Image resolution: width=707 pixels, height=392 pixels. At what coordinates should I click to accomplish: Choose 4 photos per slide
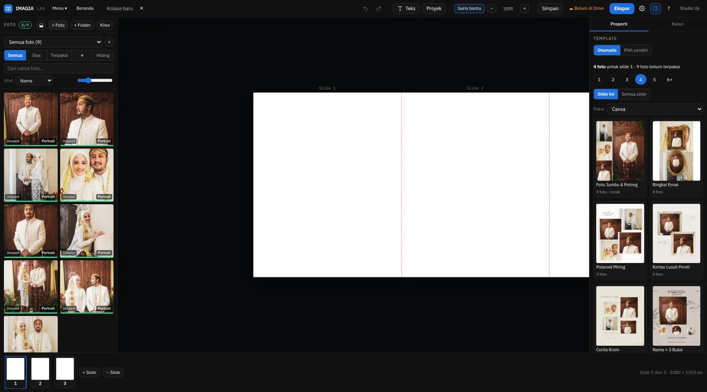pyautogui.click(x=641, y=79)
